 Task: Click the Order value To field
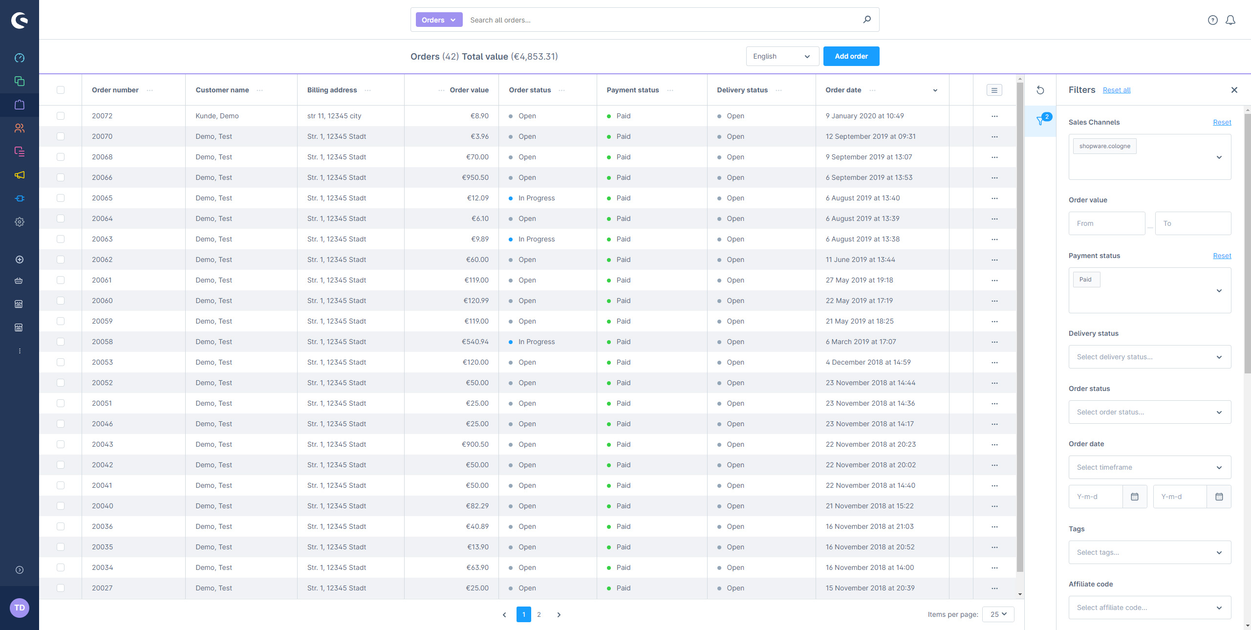coord(1193,223)
